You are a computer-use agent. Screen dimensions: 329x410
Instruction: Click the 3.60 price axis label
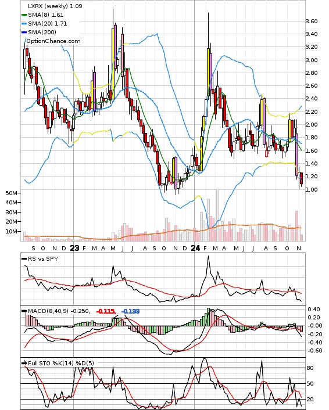pyautogui.click(x=312, y=21)
